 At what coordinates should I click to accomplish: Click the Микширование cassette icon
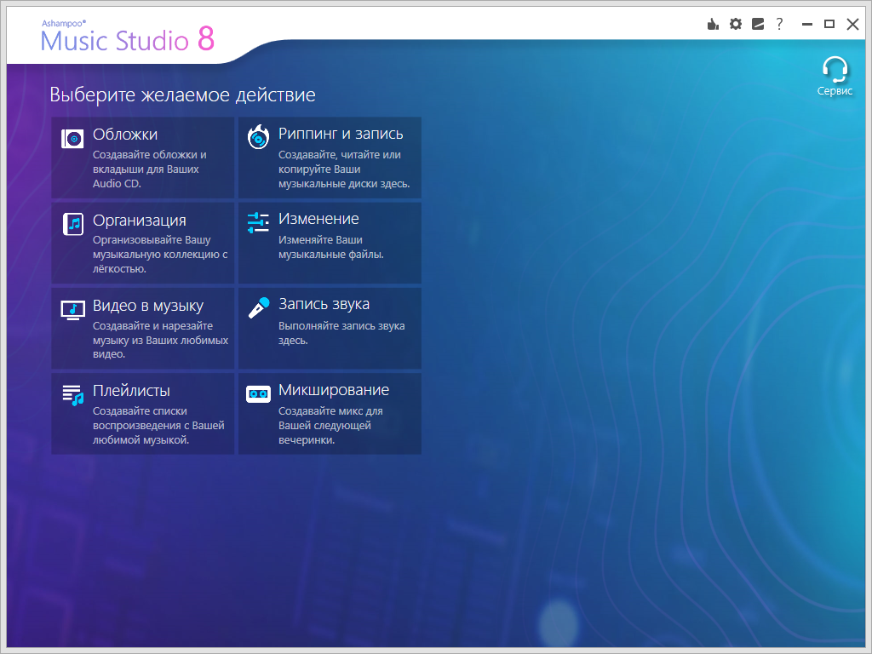pyautogui.click(x=258, y=393)
